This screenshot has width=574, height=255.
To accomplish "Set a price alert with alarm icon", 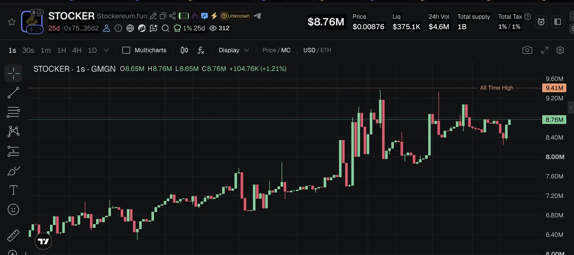I will [x=541, y=21].
